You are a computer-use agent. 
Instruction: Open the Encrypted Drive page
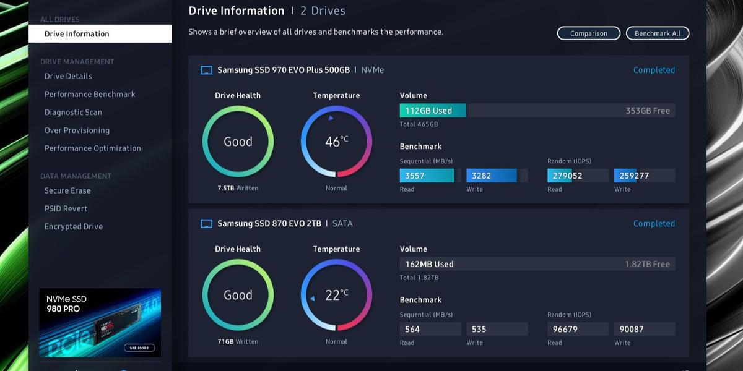[x=73, y=226]
